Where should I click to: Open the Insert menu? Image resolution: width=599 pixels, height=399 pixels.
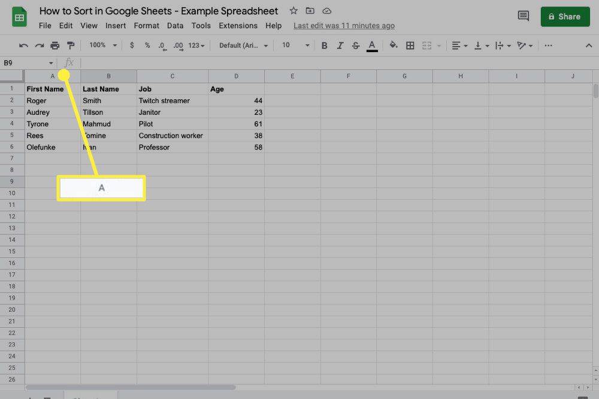[x=116, y=26]
